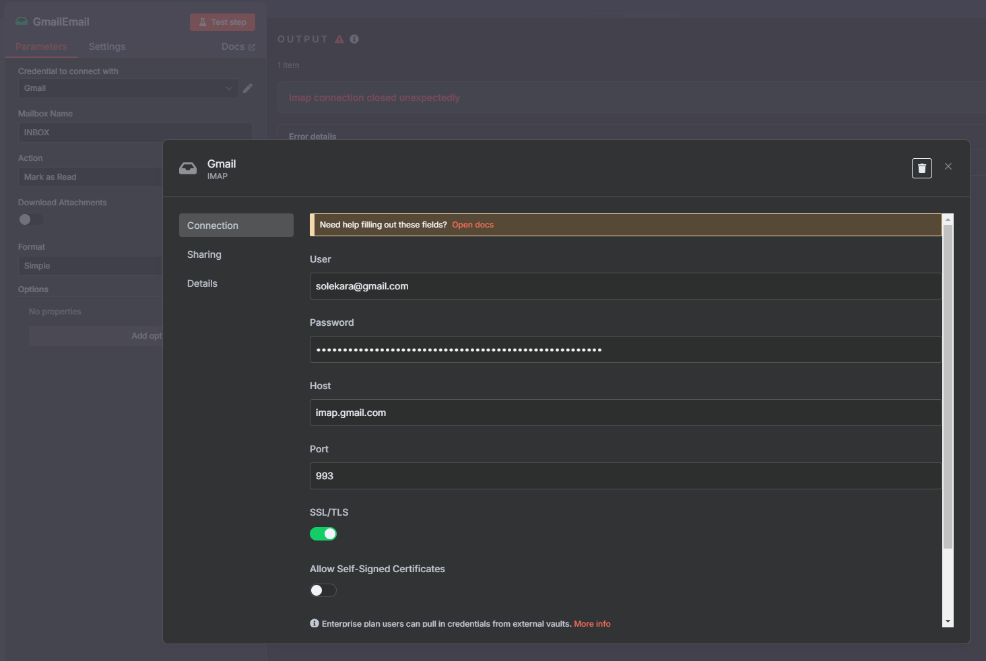Click the dialog scrollbar down arrow
Screen dimensions: 986x661
point(948,622)
